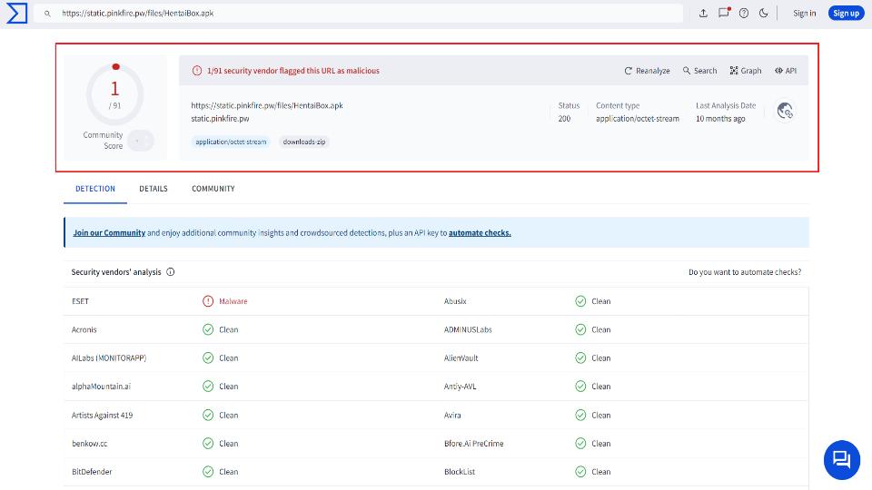Viewport: 872px width, 490px height.
Task: Click the static.pinkfire.pw domain text
Action: pos(220,118)
